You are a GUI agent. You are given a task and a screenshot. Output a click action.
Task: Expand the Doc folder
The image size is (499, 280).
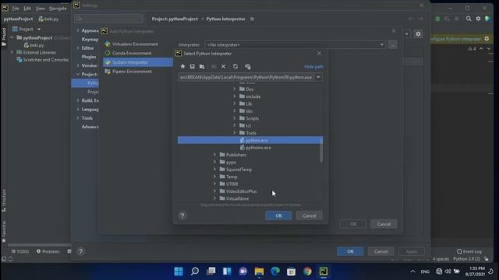235,89
